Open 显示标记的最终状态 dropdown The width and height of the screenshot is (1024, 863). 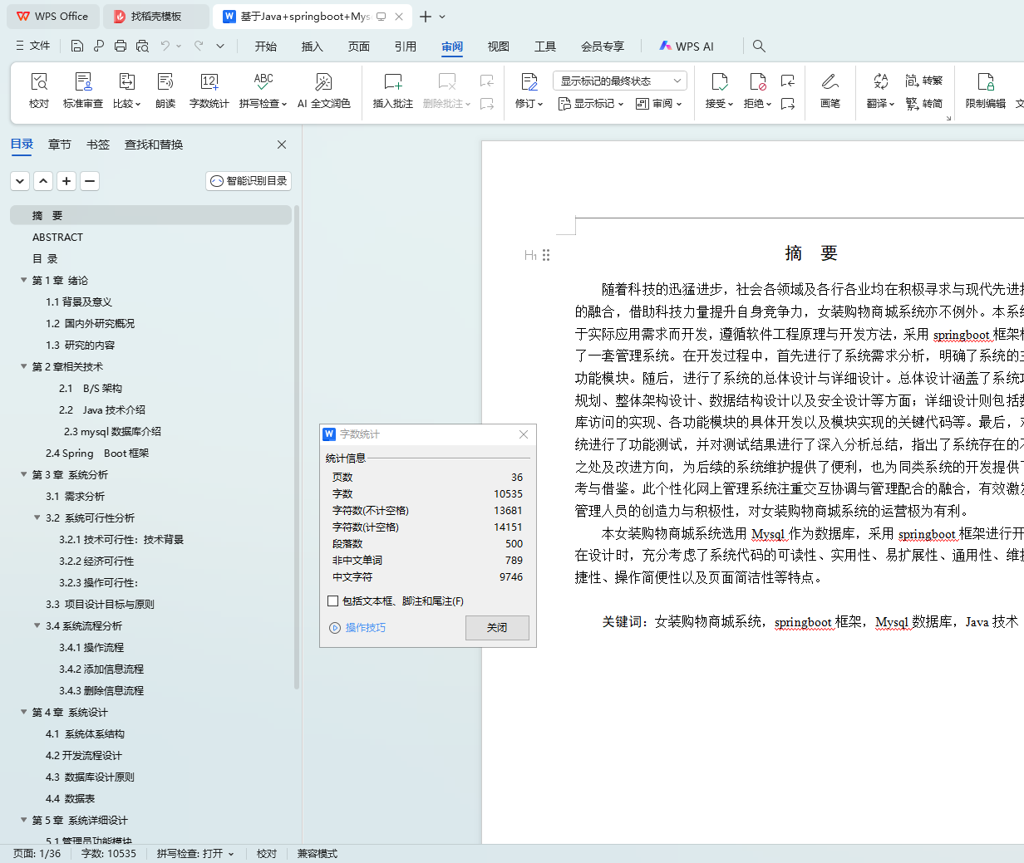coord(619,81)
